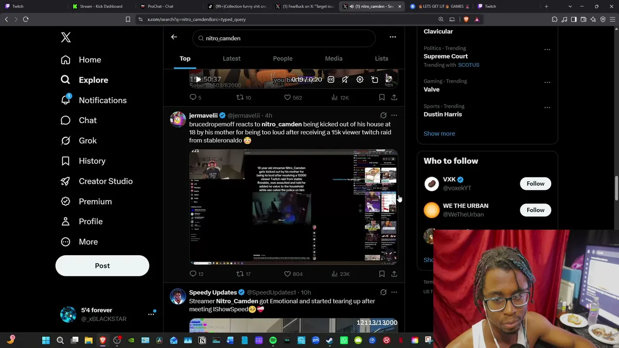The image size is (619, 348).
Task: Open jermavelii profile avatar
Action: click(178, 119)
